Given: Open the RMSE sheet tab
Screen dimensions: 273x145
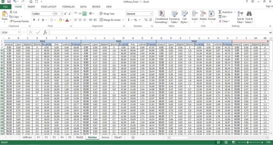Looking at the screenshot, I should click(x=80, y=137).
